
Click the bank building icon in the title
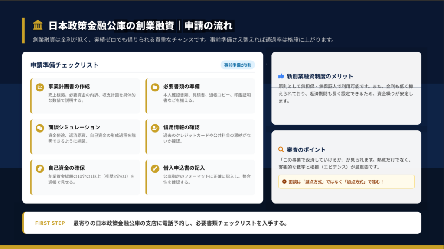point(38,26)
